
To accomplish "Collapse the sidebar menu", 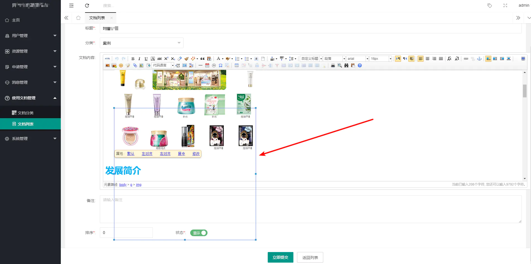I will (x=71, y=6).
